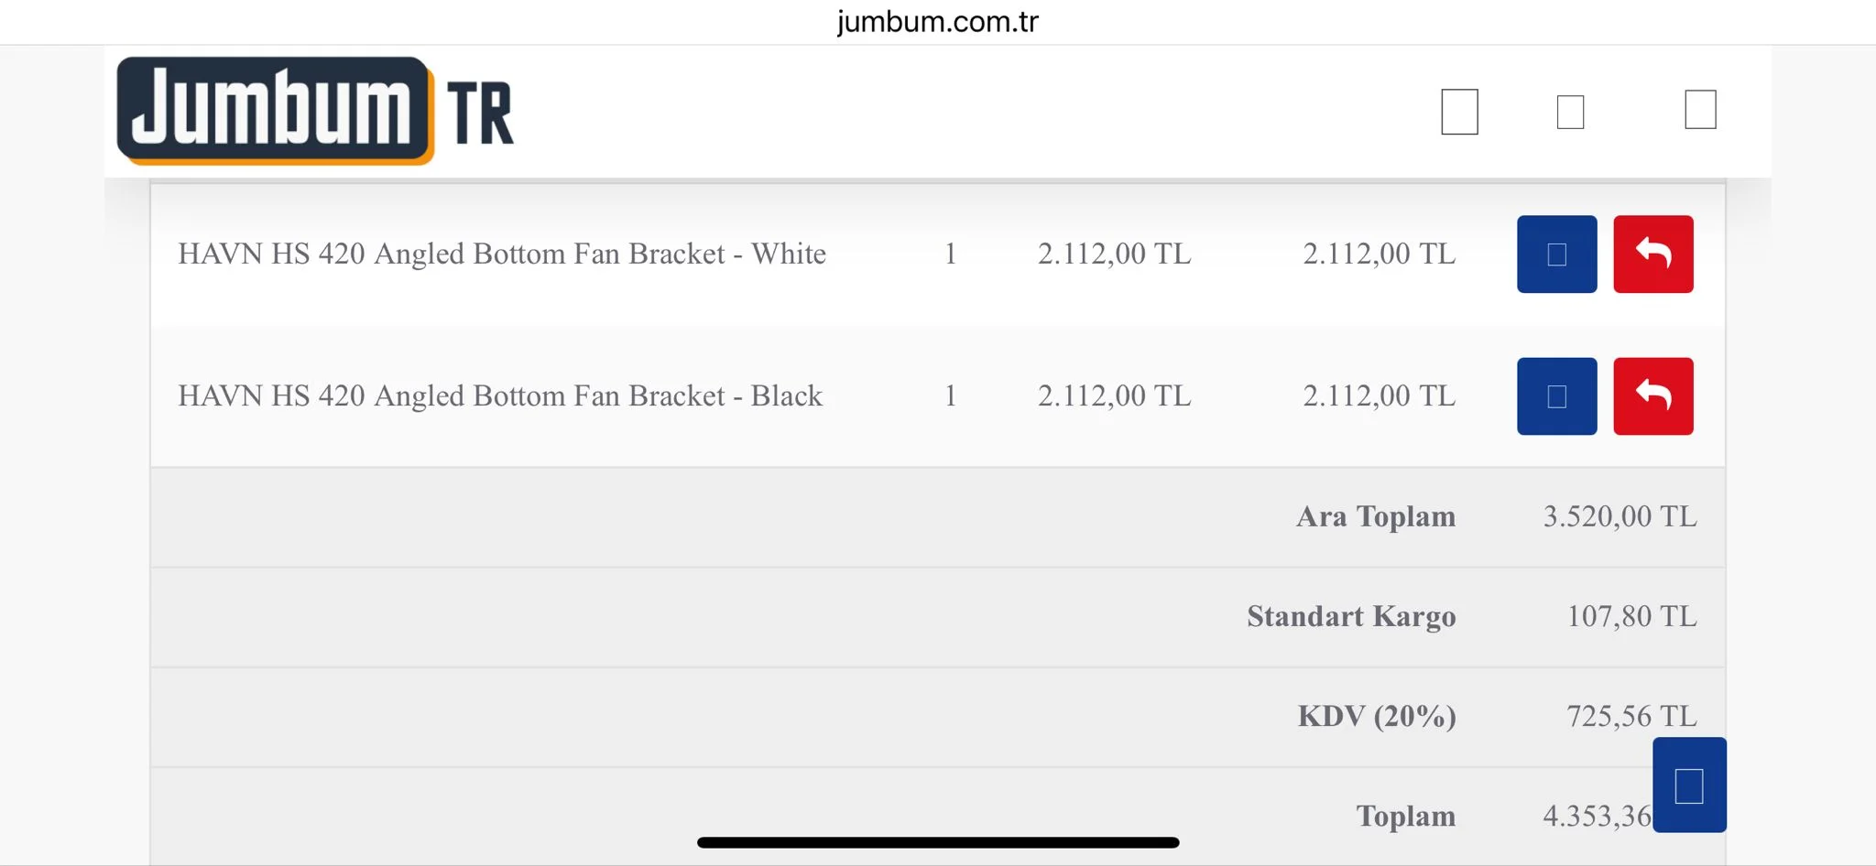Click the floating blue button at bottom right
This screenshot has width=1876, height=866.
tap(1689, 785)
